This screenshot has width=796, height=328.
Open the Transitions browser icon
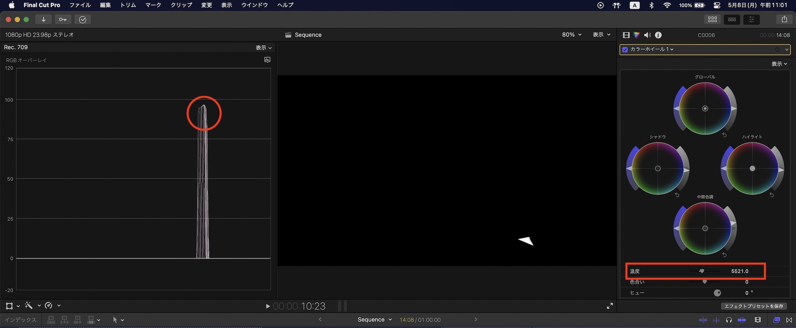pyautogui.click(x=789, y=320)
